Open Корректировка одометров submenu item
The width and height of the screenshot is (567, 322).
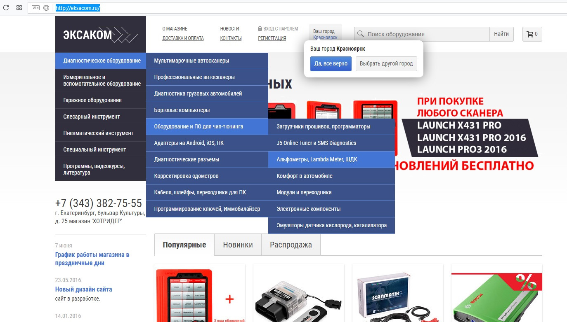(207, 176)
